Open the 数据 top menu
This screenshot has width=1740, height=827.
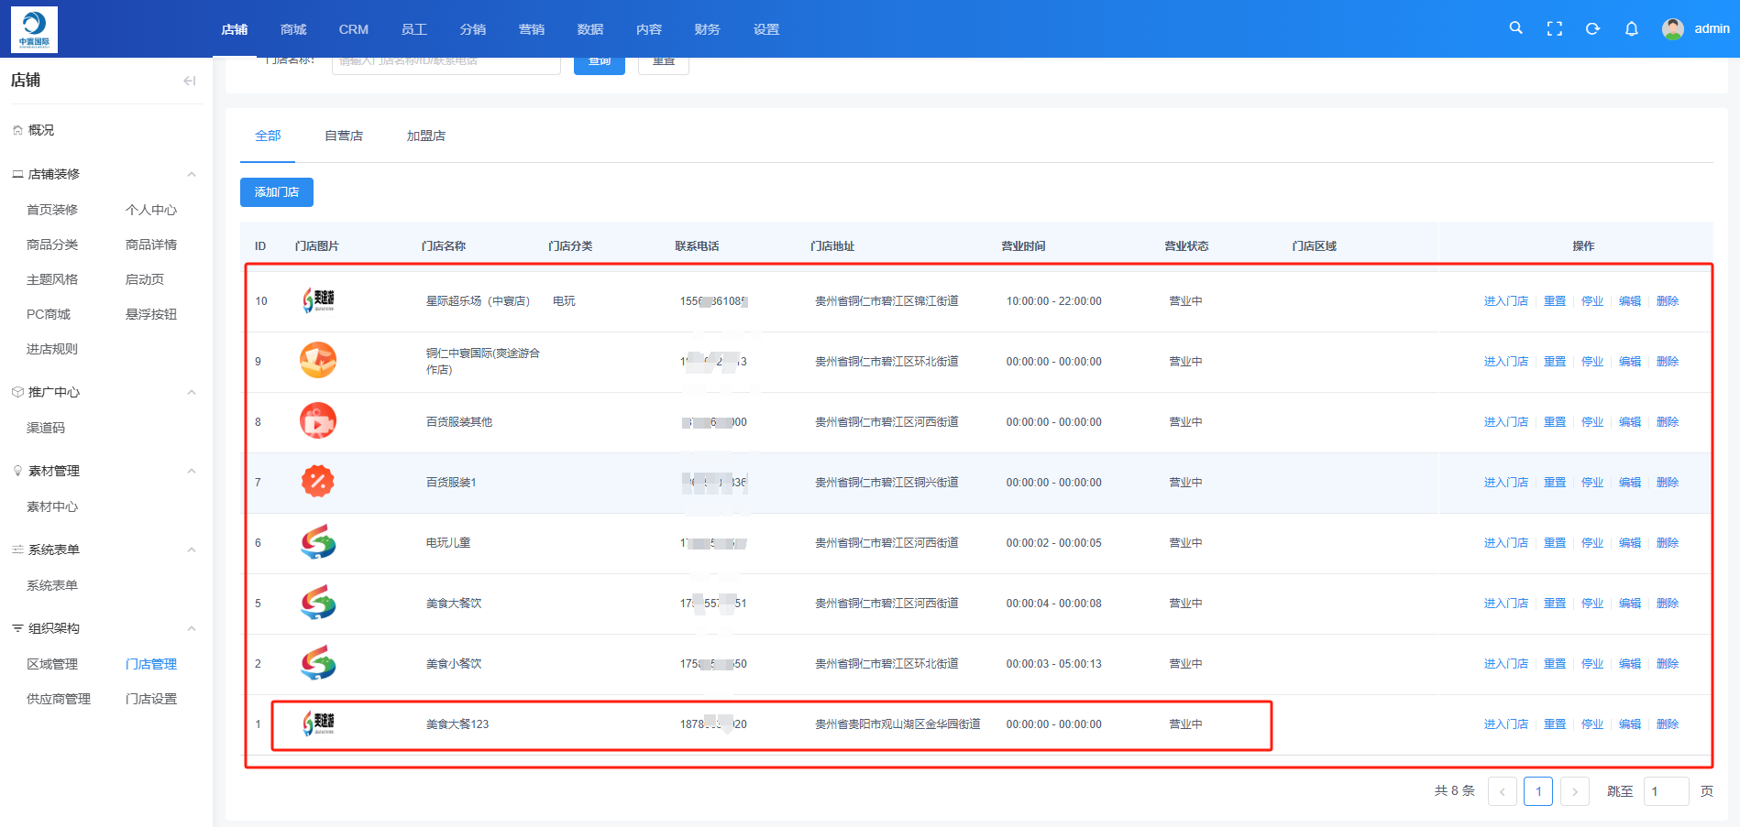click(x=590, y=29)
